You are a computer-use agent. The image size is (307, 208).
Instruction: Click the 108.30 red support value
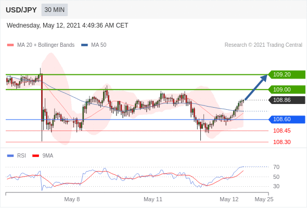coord(282,142)
